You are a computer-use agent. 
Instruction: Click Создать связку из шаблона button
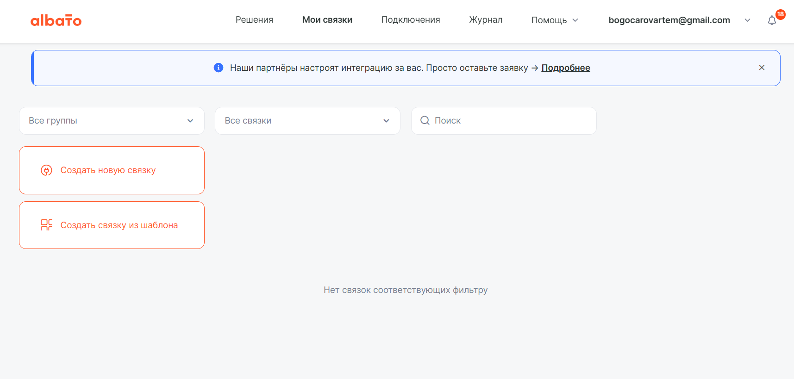click(x=112, y=225)
